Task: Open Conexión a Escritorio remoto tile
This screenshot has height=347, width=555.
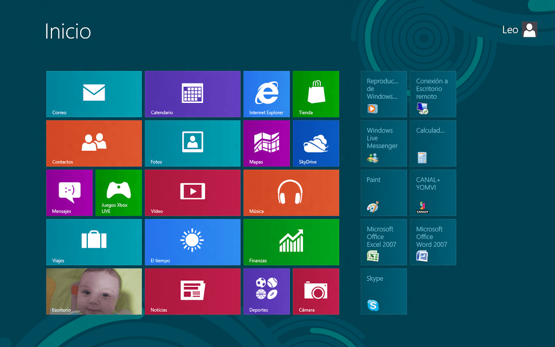Action: [433, 94]
